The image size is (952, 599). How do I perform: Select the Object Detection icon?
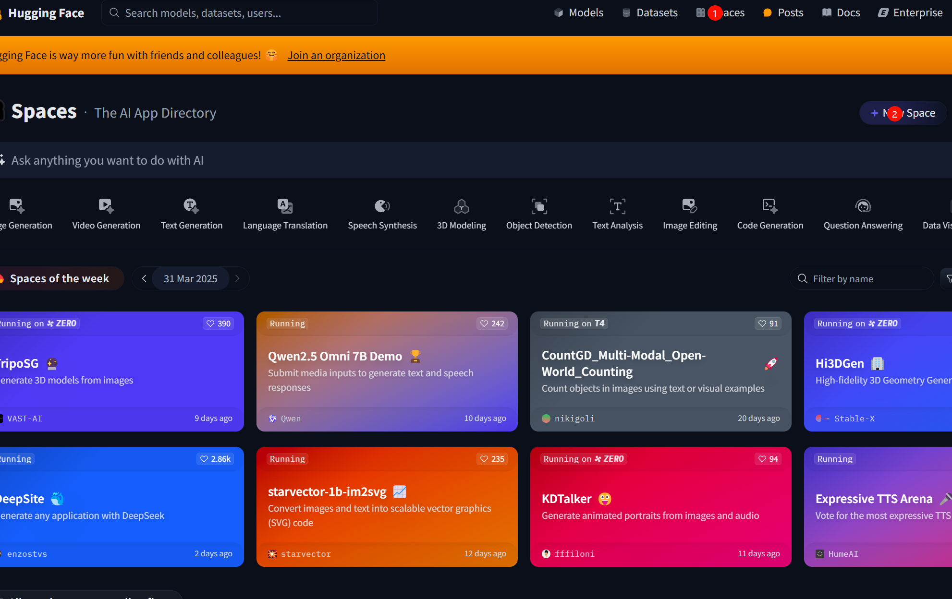[539, 206]
